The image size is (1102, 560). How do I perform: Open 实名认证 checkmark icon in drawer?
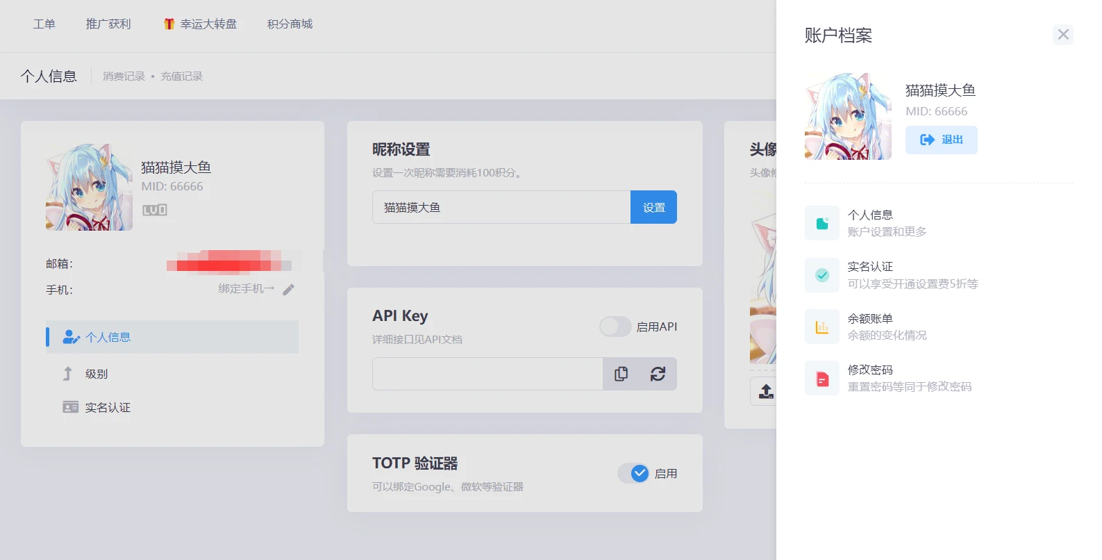click(x=822, y=275)
